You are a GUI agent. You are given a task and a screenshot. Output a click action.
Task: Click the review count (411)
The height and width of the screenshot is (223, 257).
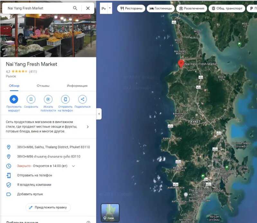coord(33,71)
